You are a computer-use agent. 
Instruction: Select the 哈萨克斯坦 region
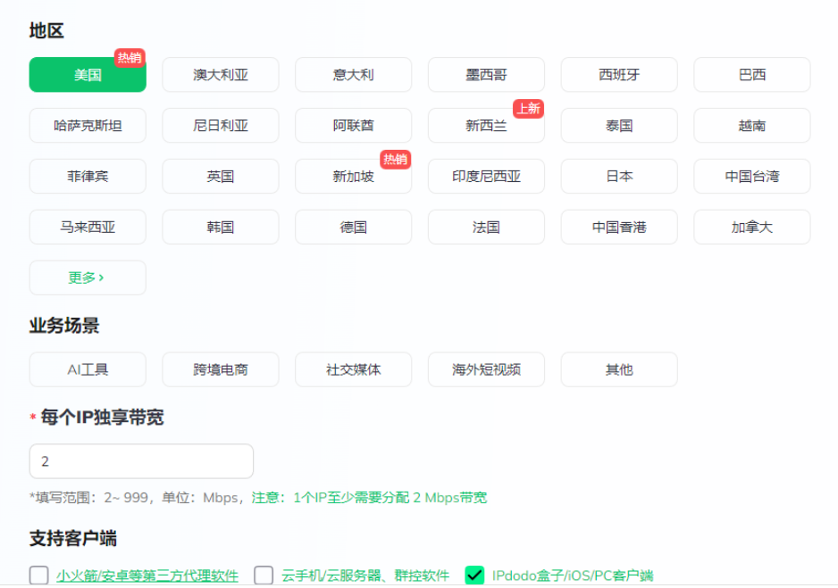point(88,126)
